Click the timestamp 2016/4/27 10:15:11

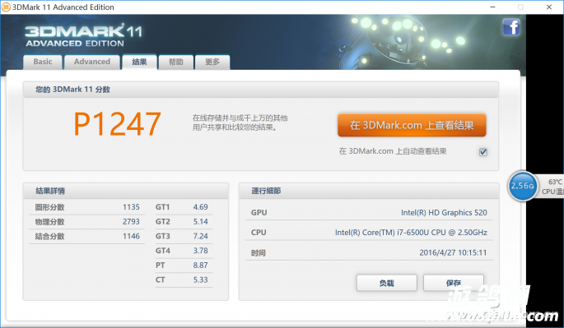click(x=453, y=252)
